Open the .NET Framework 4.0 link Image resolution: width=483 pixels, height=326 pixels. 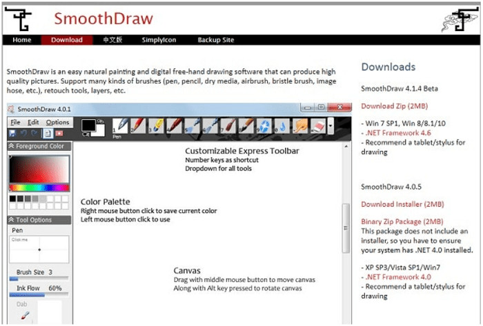tap(398, 277)
